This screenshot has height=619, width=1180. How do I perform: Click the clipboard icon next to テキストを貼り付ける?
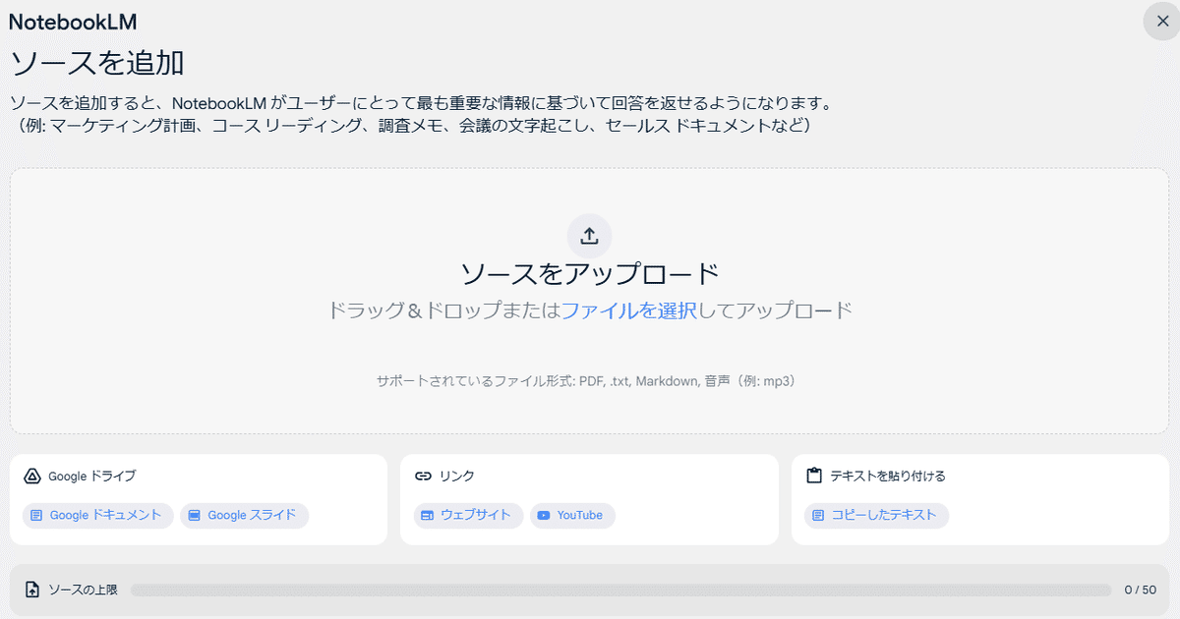(x=813, y=476)
